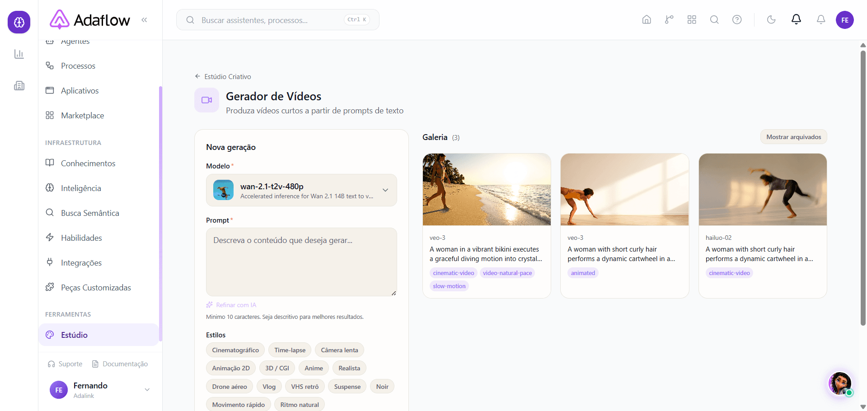Toggle the VHS retrô style chip
This screenshot has height=411, width=867.
(x=305, y=387)
